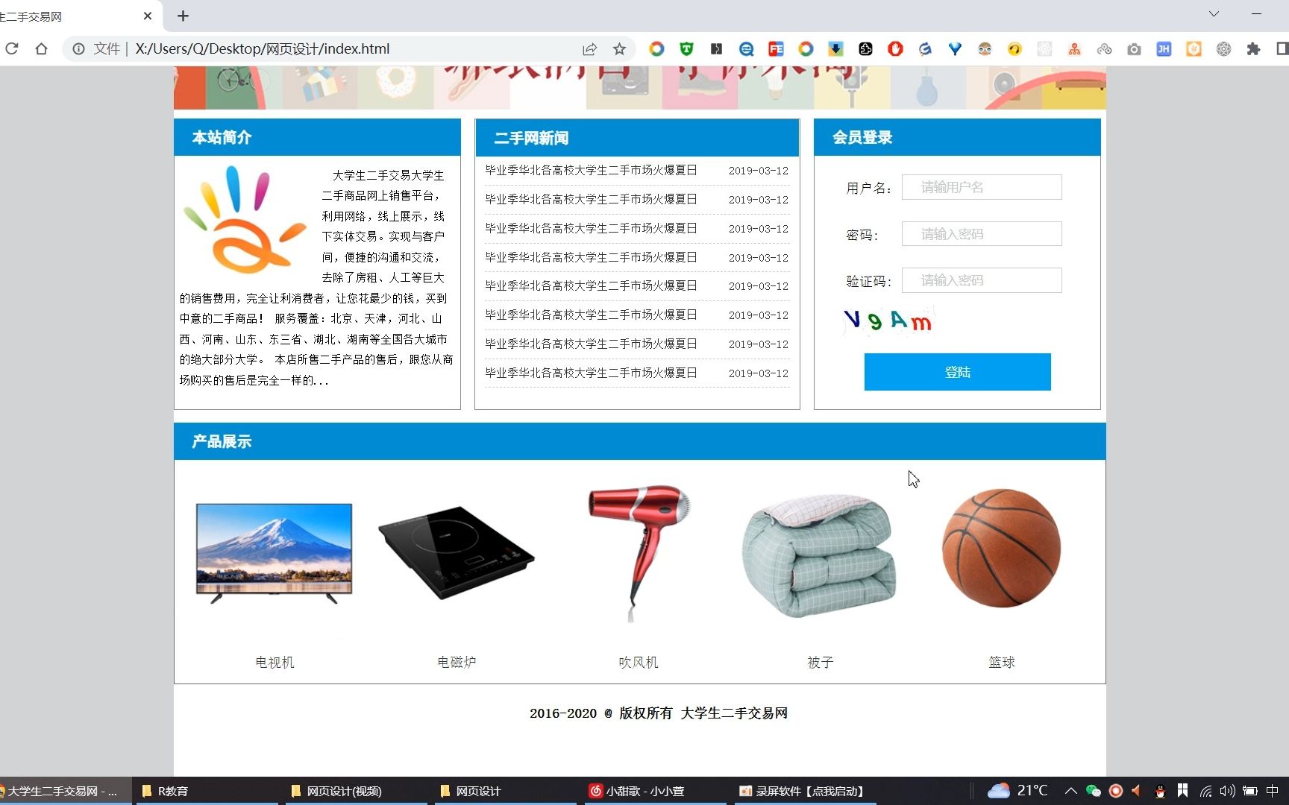The image size is (1289, 805).
Task: Open the first news headline link
Action: [x=591, y=170]
